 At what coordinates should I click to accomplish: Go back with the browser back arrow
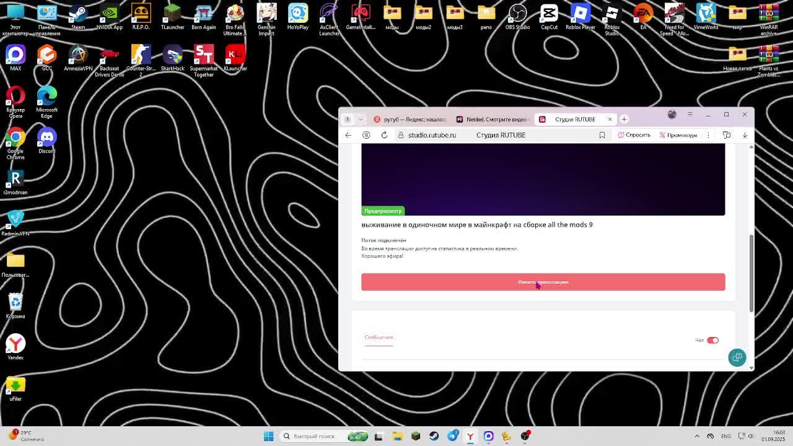[x=348, y=135]
